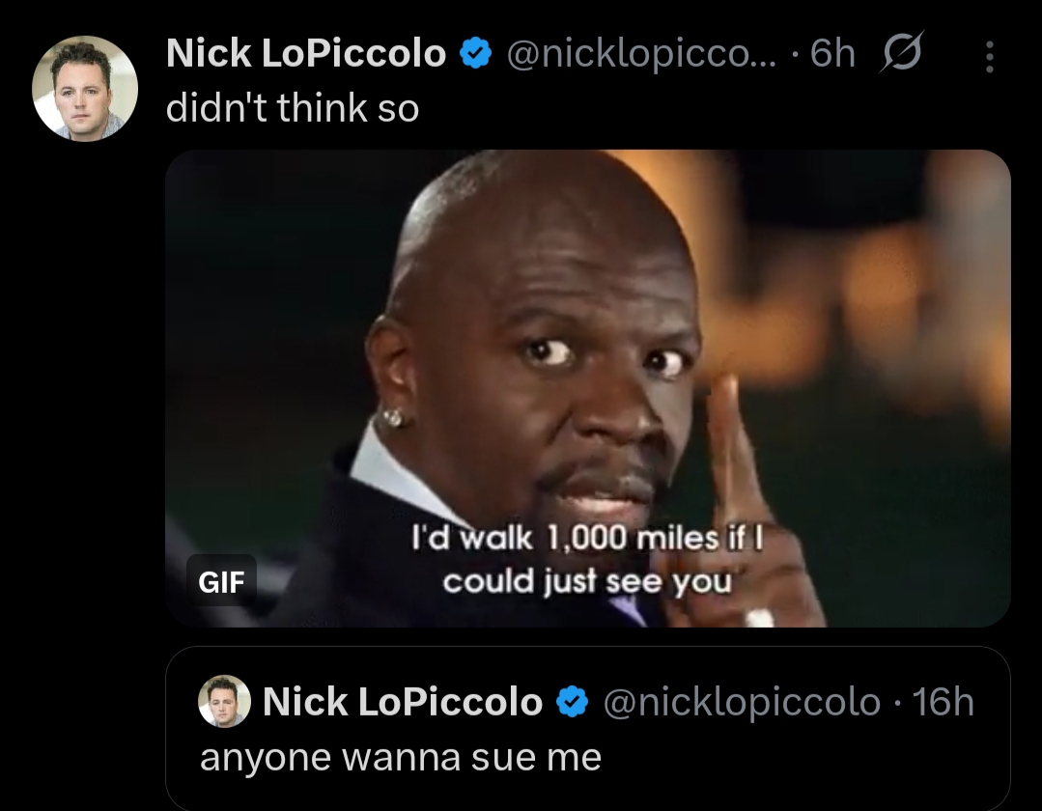Open the quoted tweet's Nick LoPiccolo name
The image size is (1042, 811).
403,701
